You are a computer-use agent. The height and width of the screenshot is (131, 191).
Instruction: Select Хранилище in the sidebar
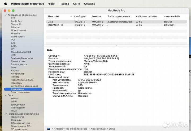click(x=23, y=89)
